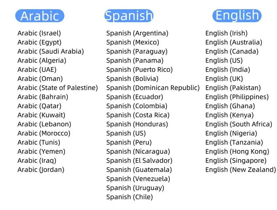Viewport: 277px width, 210px height.
Task: Click the blue English header pill
Action: pos(237,15)
